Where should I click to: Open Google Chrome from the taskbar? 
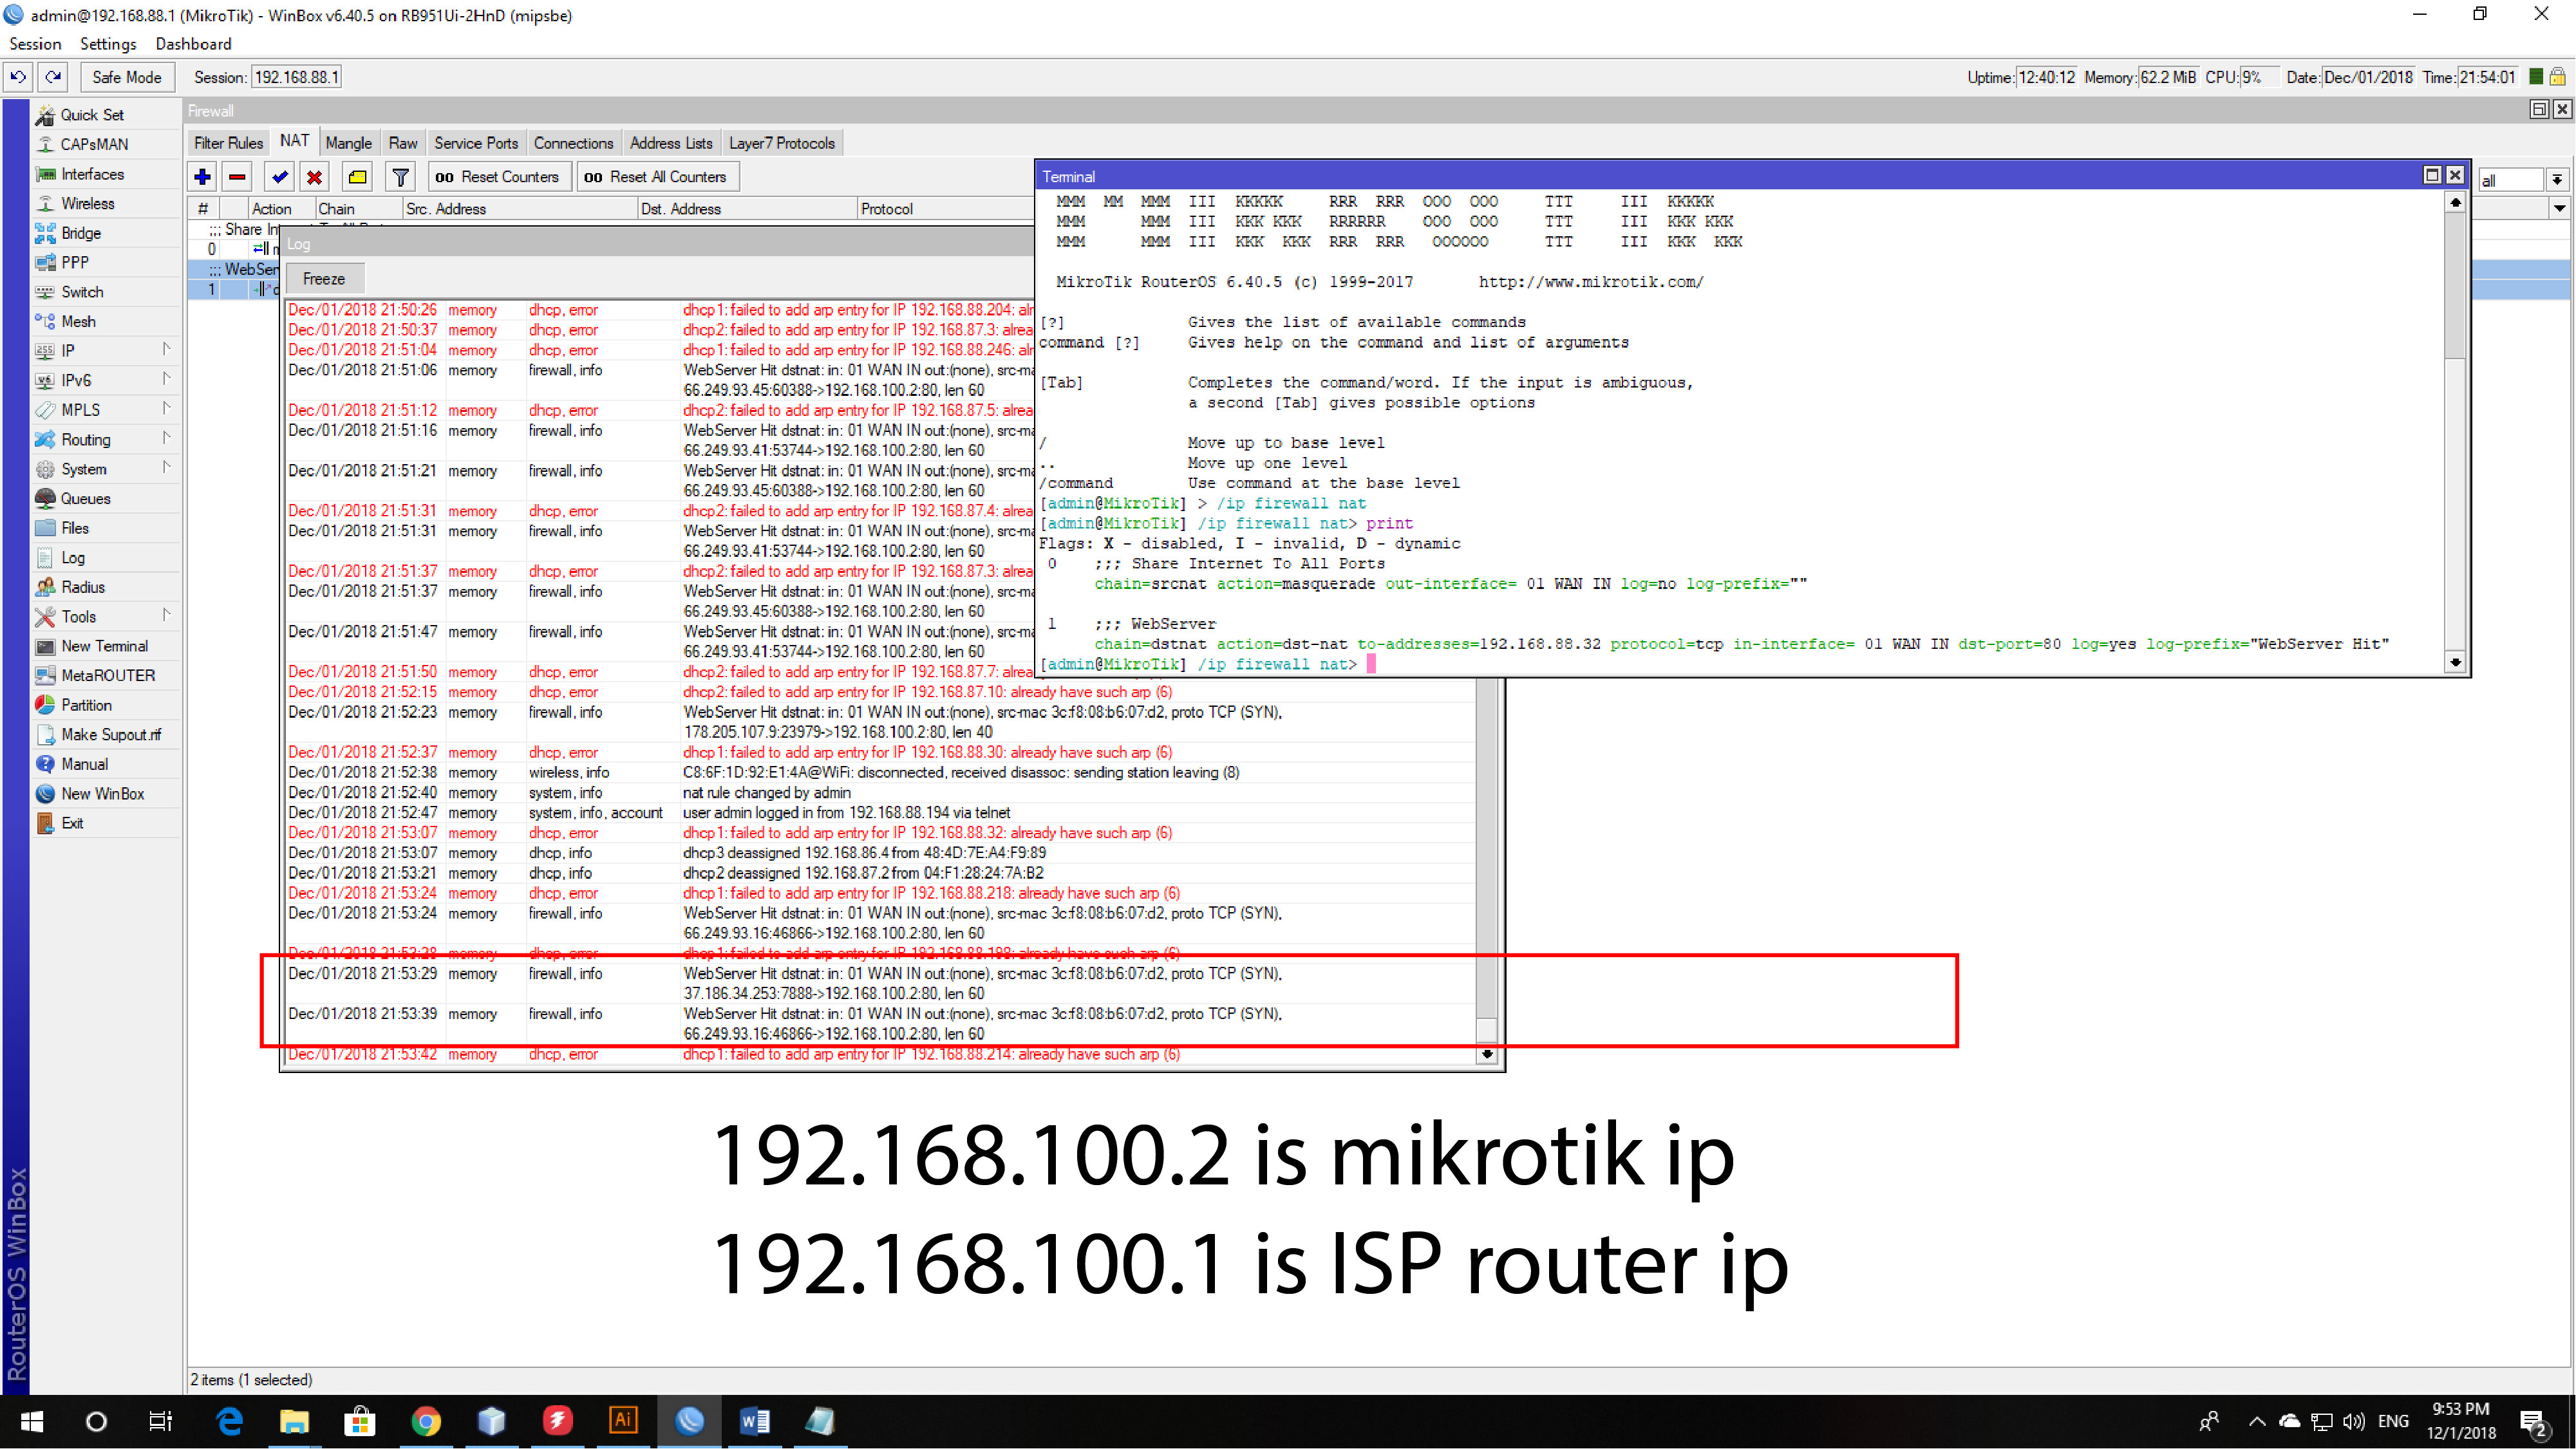(x=426, y=1421)
